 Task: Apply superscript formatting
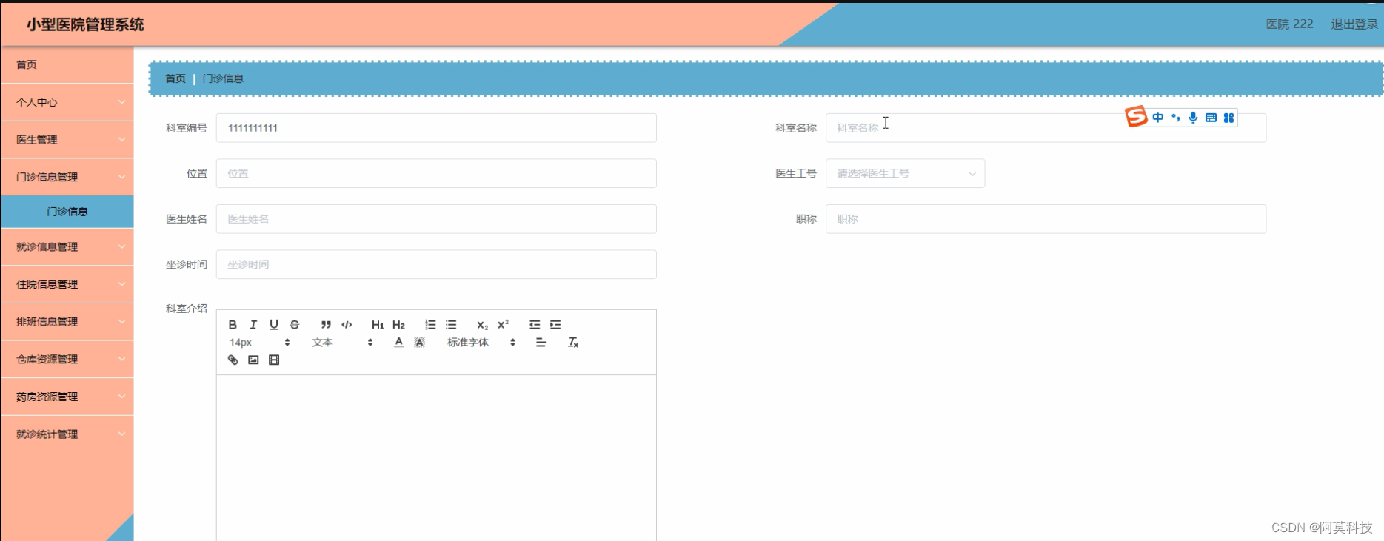point(503,325)
